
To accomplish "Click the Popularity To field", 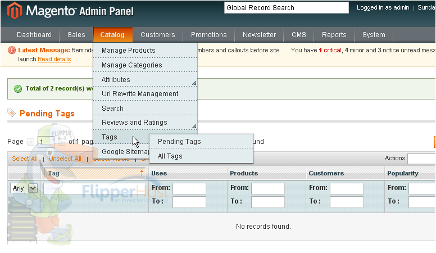I will (x=422, y=202).
